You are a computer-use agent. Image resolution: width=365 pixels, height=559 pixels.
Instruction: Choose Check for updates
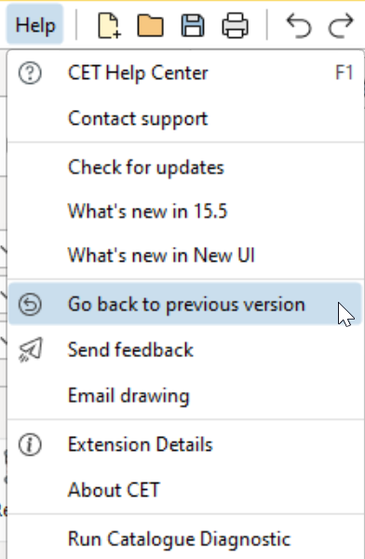click(x=185, y=167)
